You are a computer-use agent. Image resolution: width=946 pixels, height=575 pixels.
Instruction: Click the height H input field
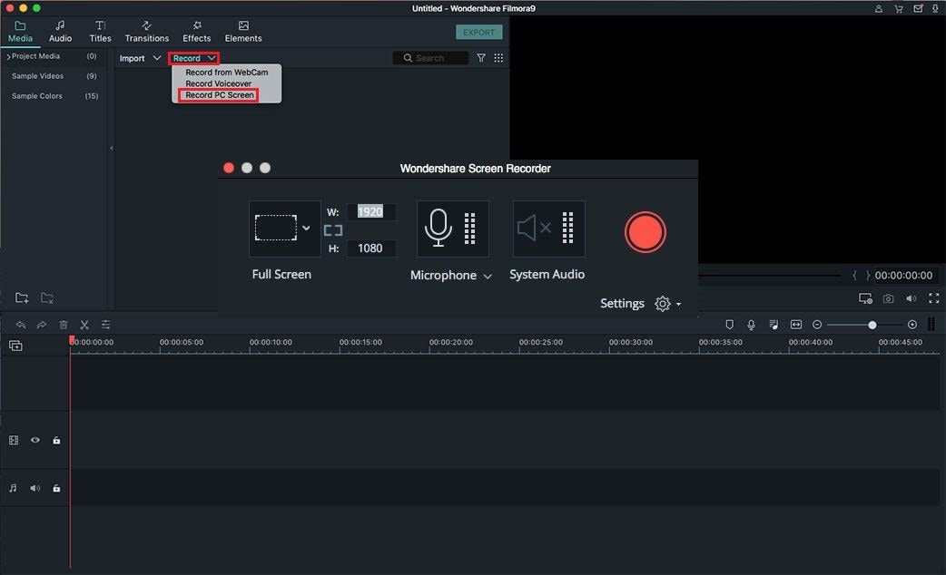pos(371,249)
